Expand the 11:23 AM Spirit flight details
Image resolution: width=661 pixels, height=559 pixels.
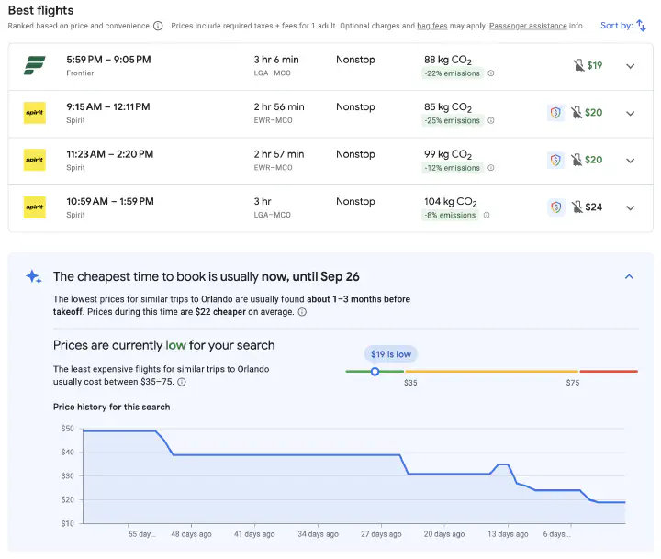(x=630, y=161)
